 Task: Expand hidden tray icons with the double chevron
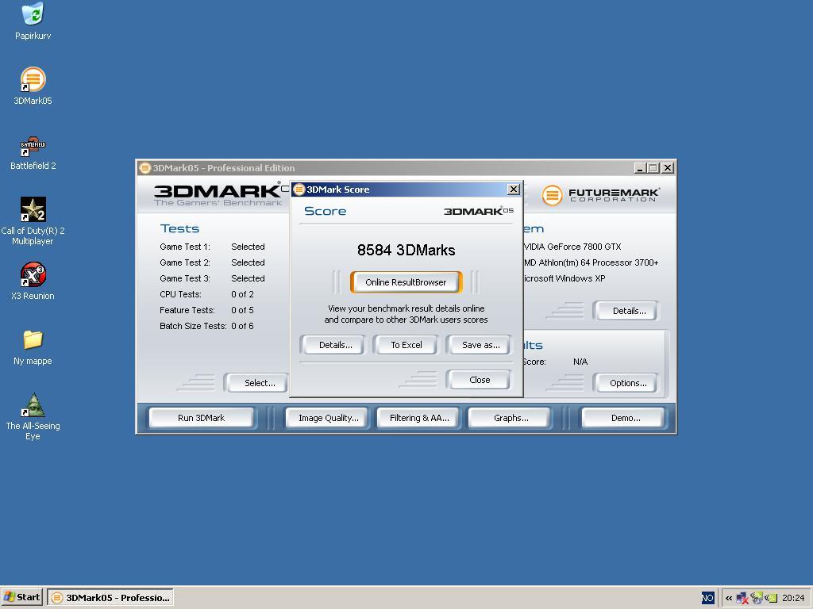pos(729,598)
